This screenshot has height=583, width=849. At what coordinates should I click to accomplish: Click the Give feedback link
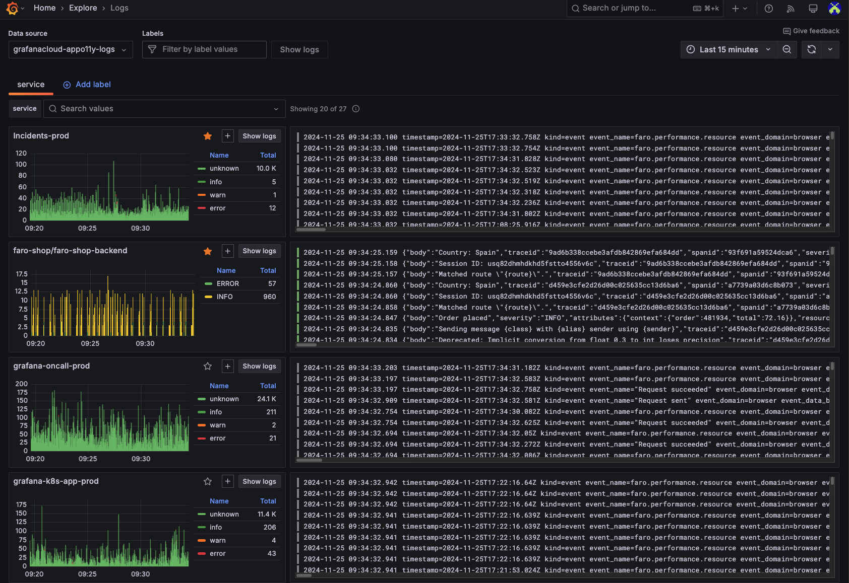(x=811, y=31)
